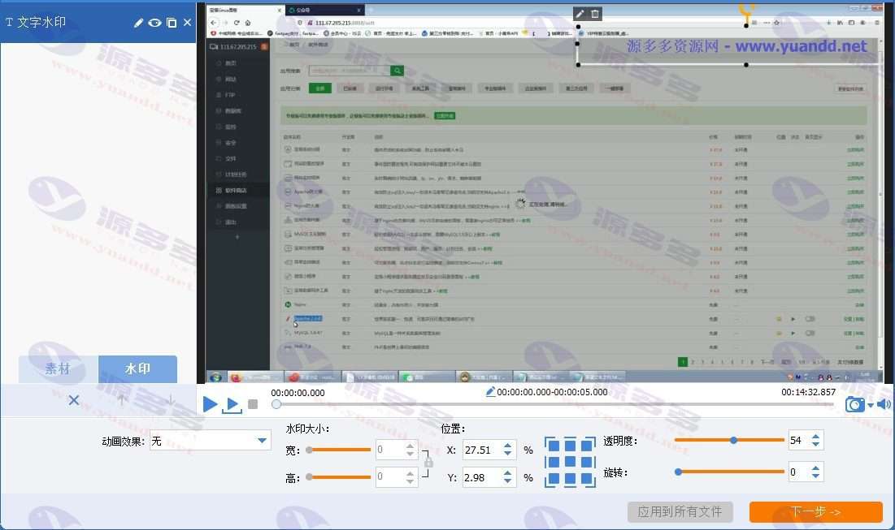Click the 旋转 rotation slider handle
Screen dimensions: 895x530
click(x=678, y=472)
